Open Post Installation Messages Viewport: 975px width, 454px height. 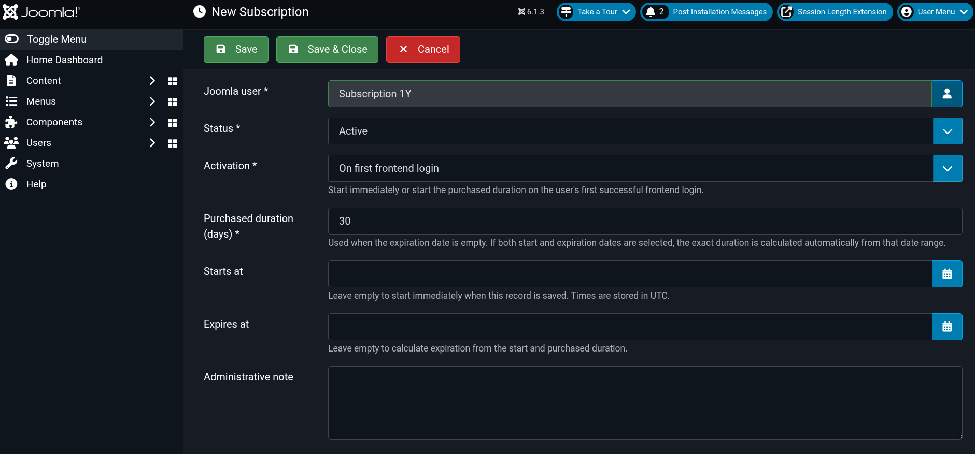pos(706,12)
